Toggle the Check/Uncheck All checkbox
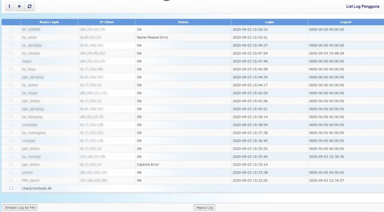Viewport: 384px width, 212px height. [x=11, y=188]
